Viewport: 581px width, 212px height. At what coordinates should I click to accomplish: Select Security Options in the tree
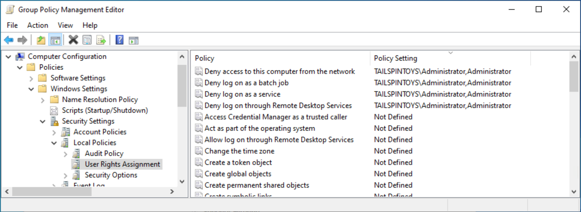111,175
